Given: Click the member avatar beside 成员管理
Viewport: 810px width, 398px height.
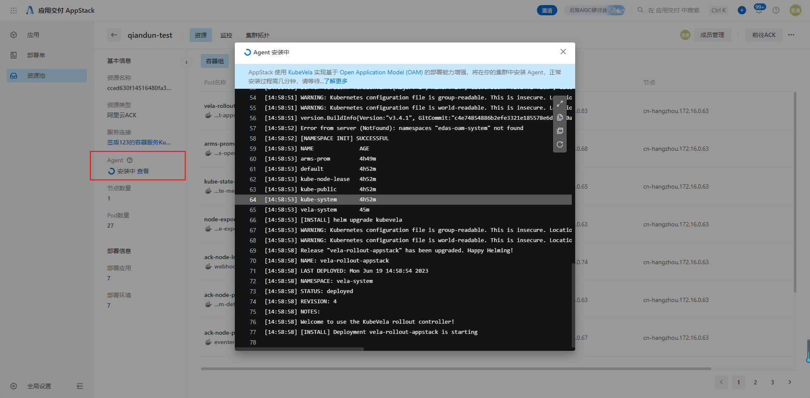Looking at the screenshot, I should [685, 35].
